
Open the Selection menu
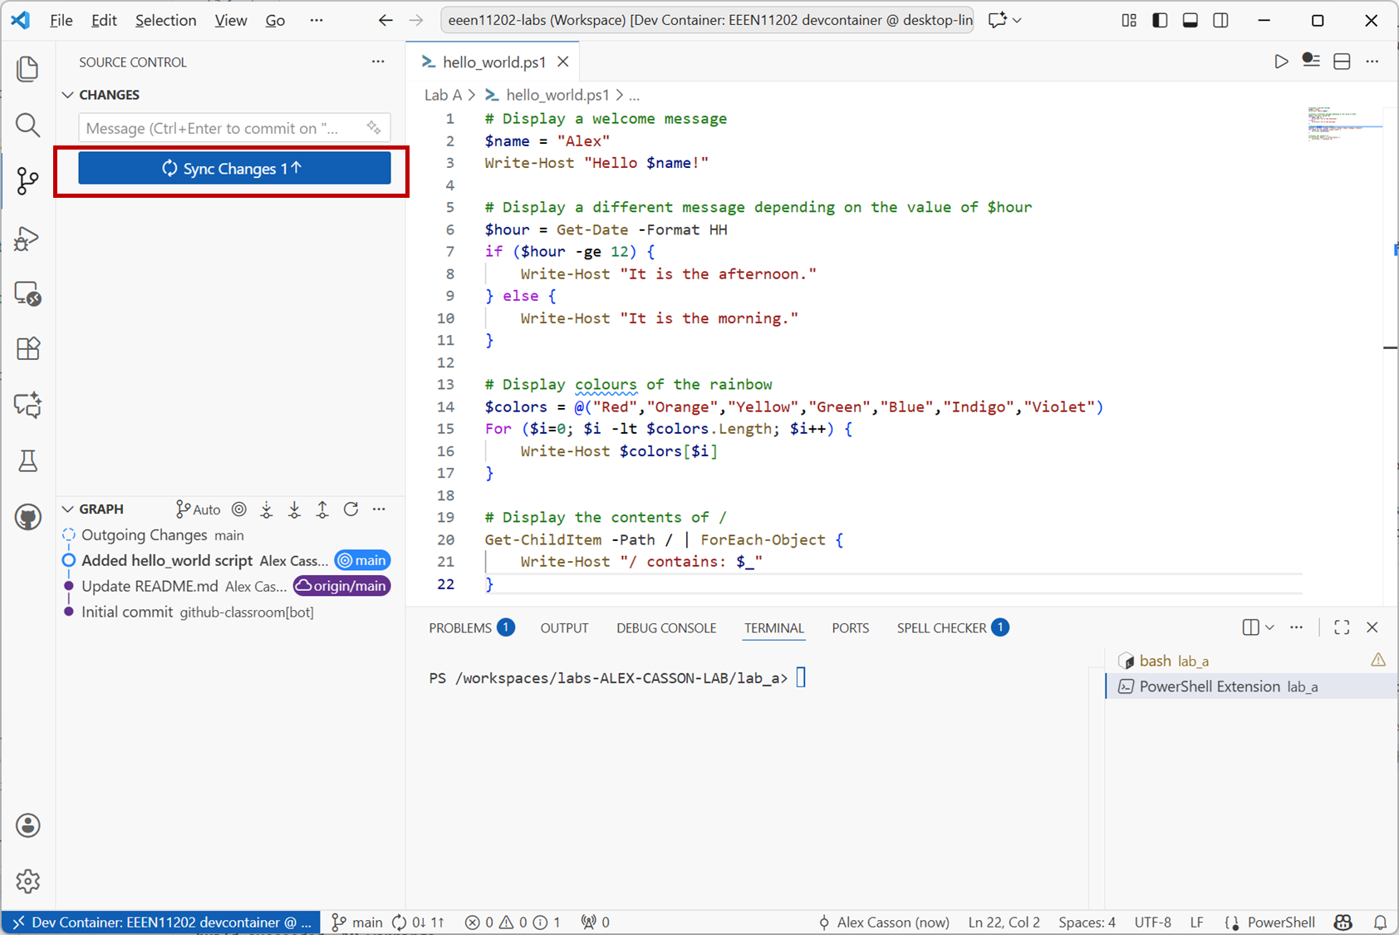point(165,21)
